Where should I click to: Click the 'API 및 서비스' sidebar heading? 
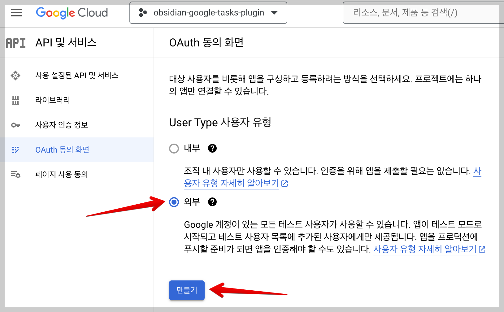[66, 43]
